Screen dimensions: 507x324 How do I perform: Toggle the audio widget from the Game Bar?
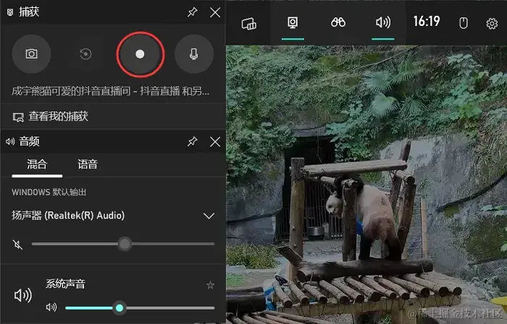[x=383, y=22]
